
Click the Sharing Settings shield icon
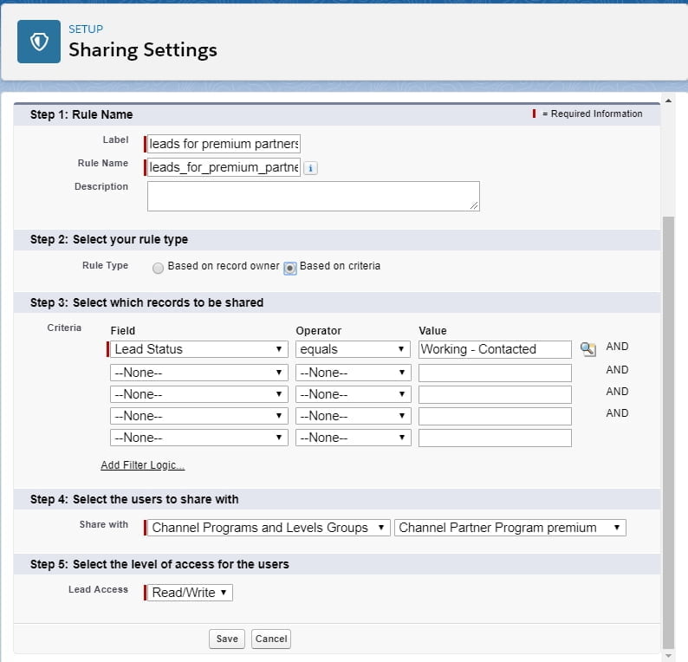pyautogui.click(x=39, y=42)
